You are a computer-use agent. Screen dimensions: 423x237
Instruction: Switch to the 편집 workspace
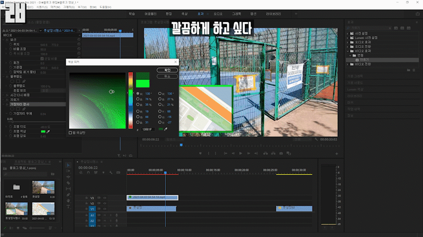169,14
